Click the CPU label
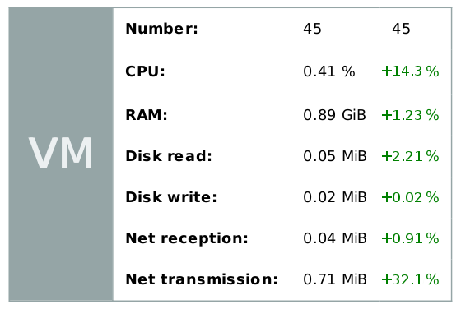 tap(145, 71)
